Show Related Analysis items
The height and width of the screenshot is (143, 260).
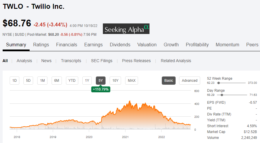(176, 61)
